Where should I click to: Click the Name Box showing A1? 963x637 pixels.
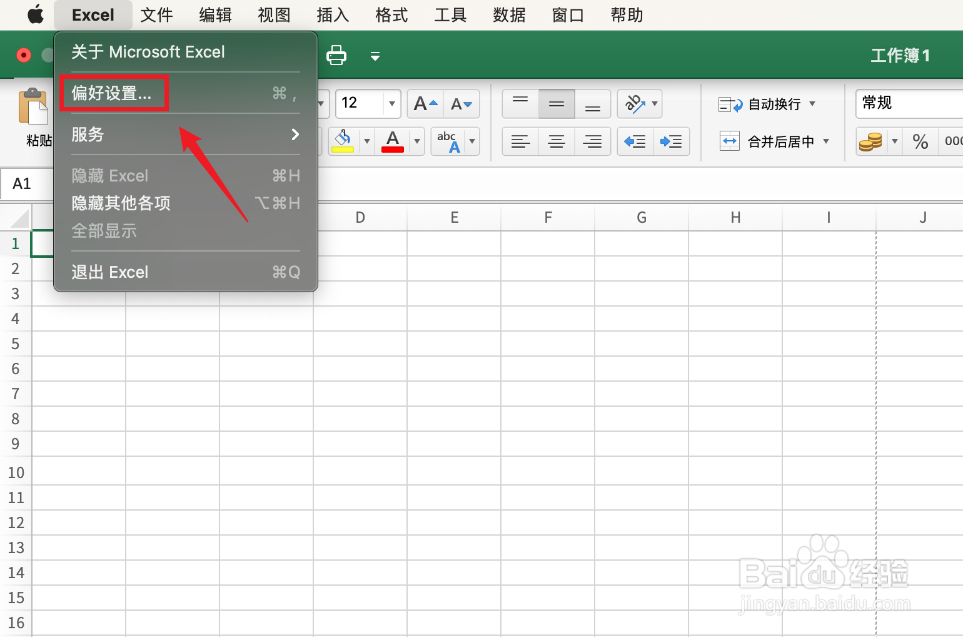pos(28,183)
